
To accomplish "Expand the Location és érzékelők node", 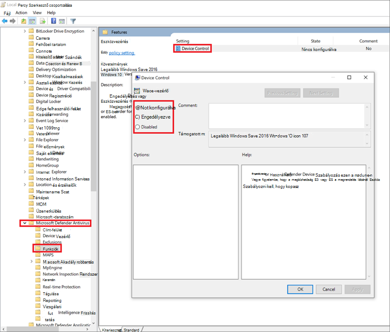I will (x=25, y=185).
